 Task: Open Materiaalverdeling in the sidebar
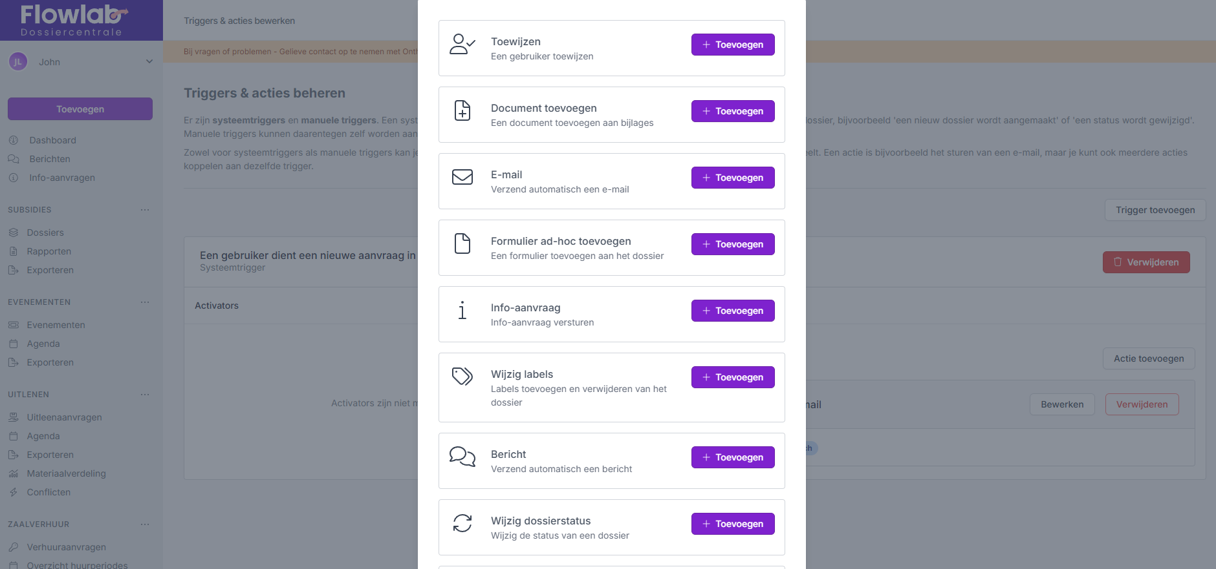coord(66,473)
